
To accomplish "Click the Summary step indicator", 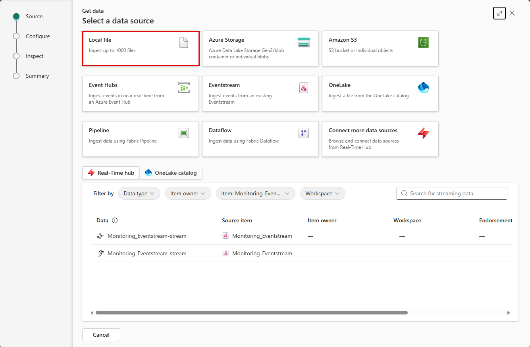I will [x=37, y=76].
